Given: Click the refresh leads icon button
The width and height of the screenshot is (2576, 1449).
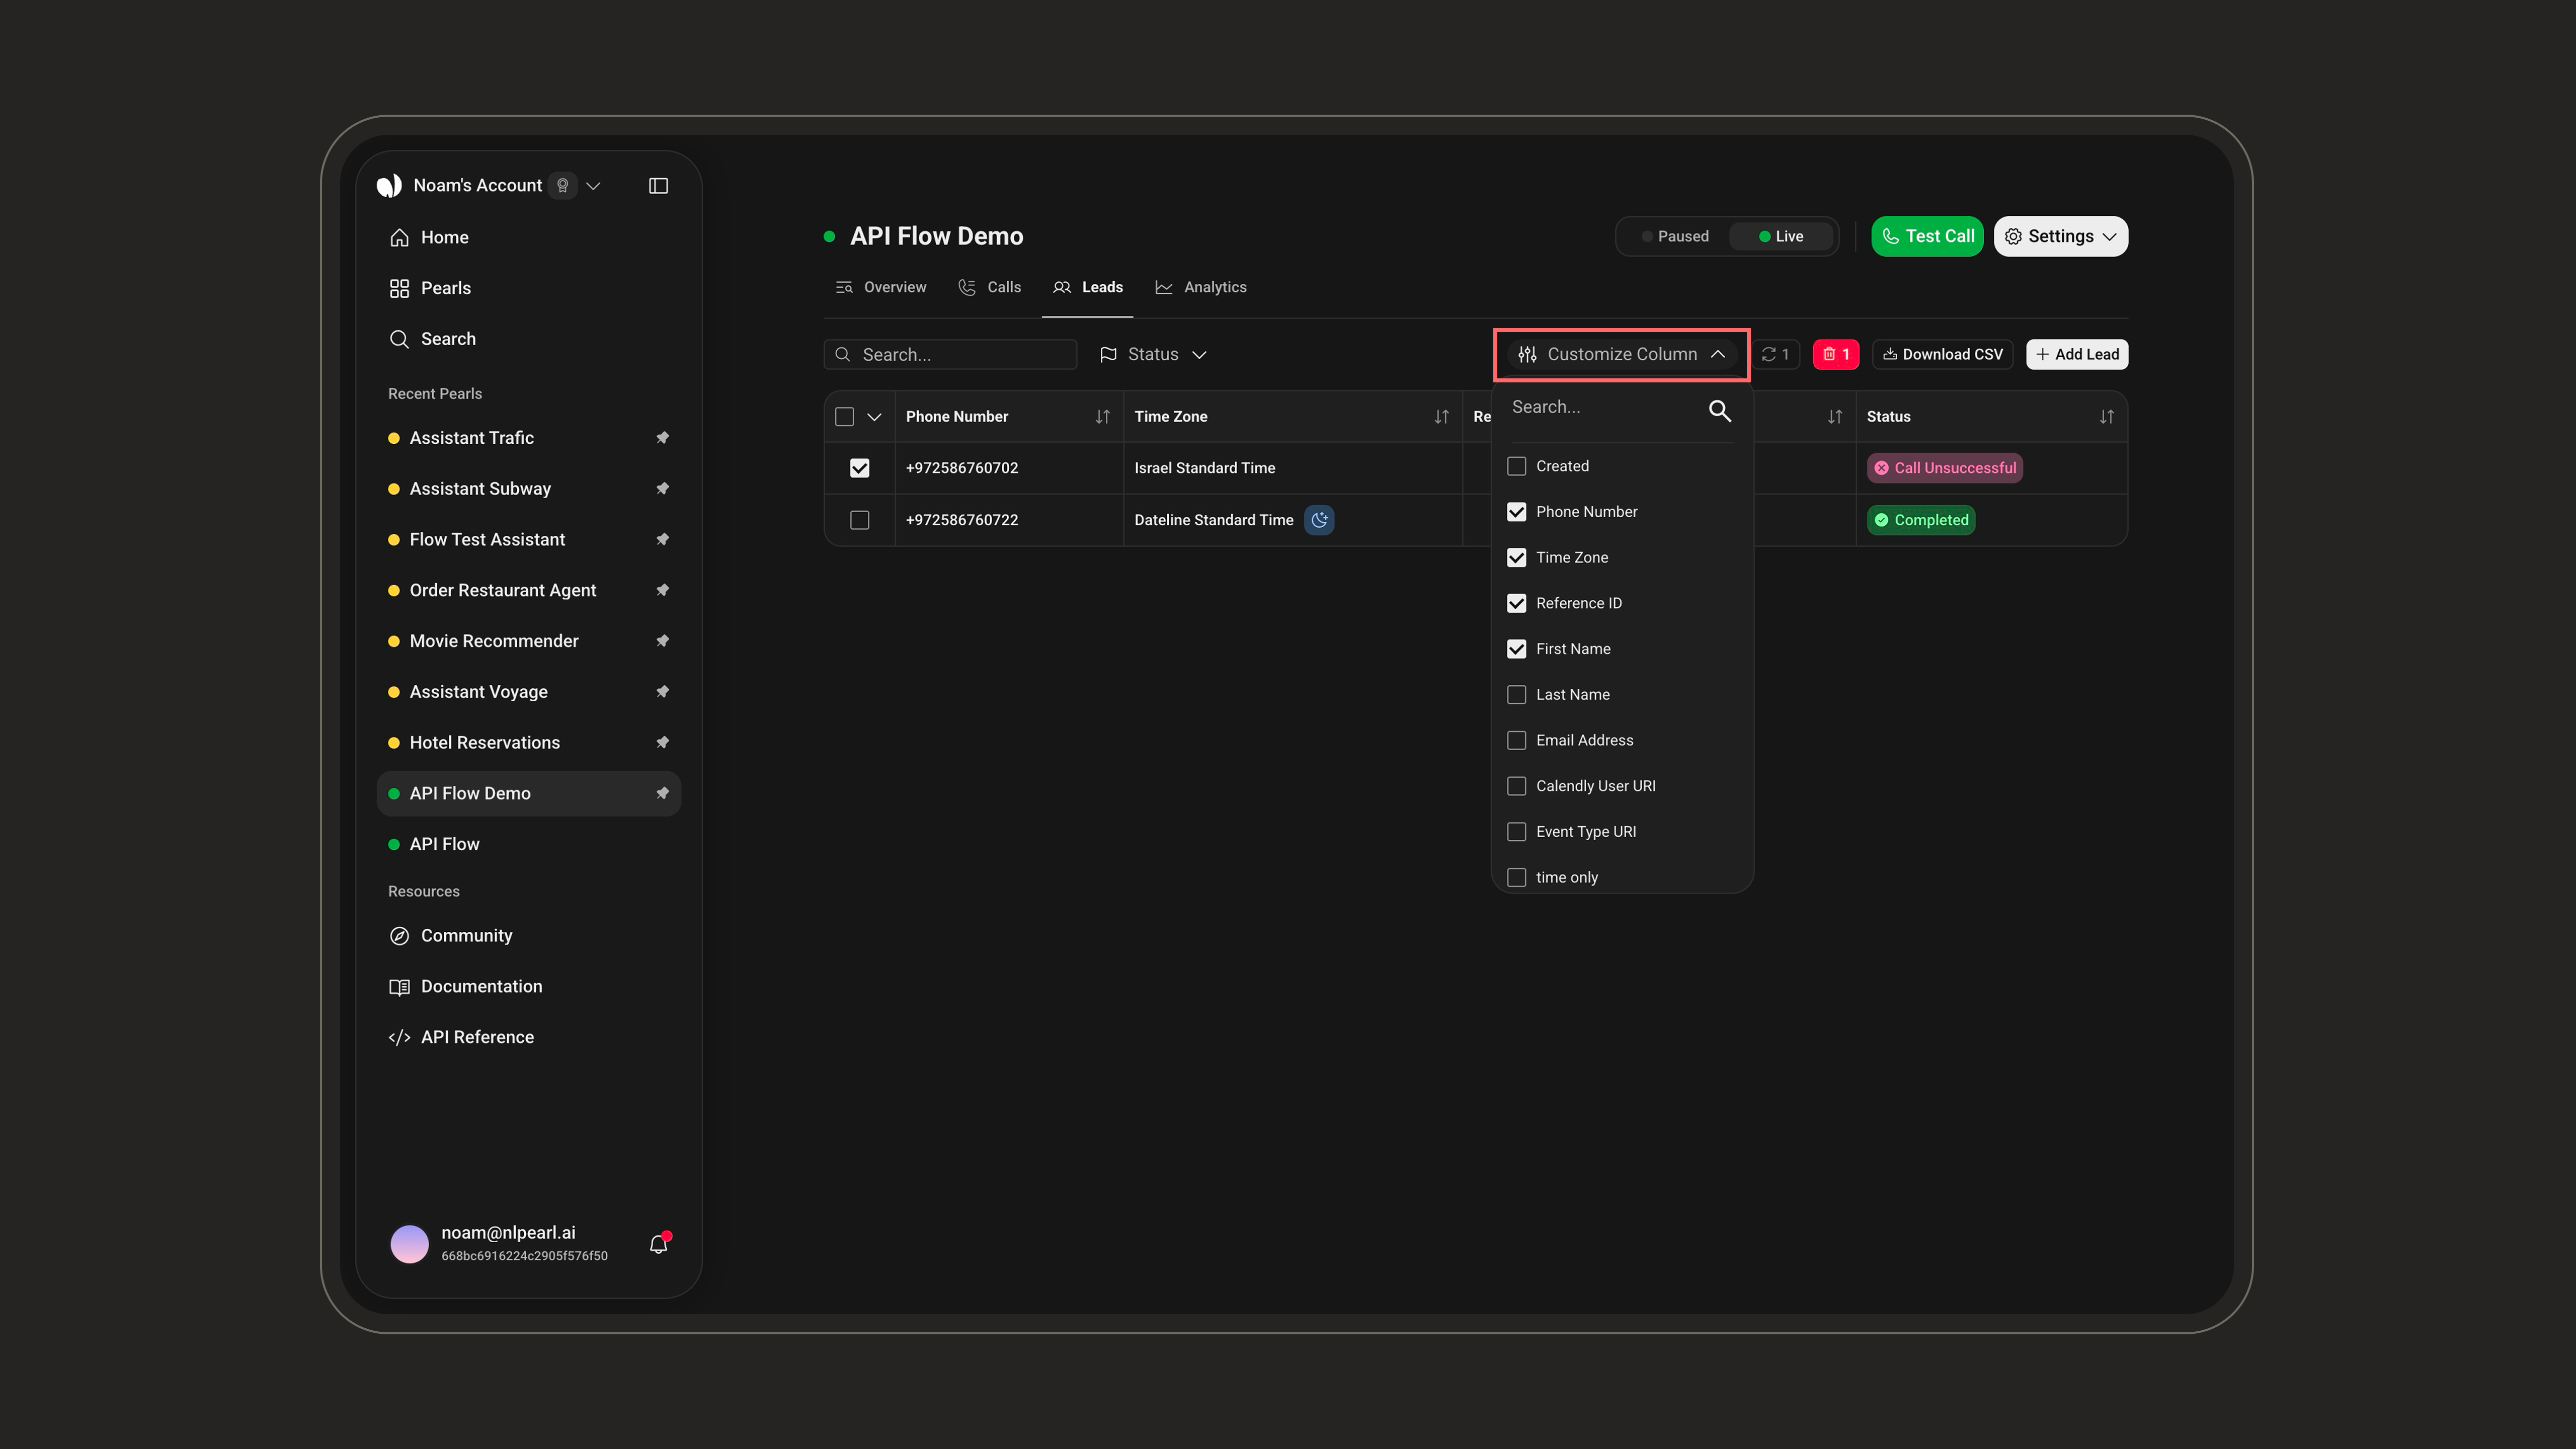Looking at the screenshot, I should [x=1776, y=354].
